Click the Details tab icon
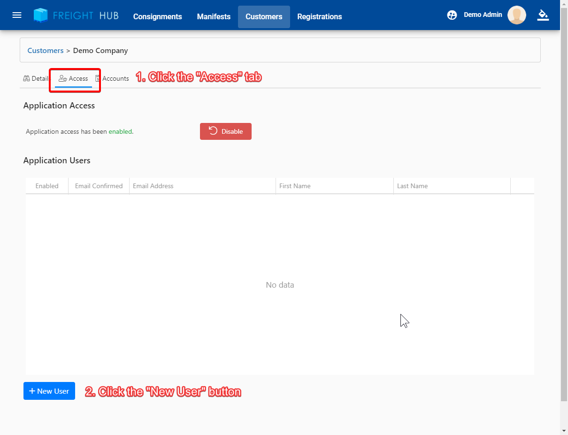Image resolution: width=568 pixels, height=435 pixels. click(27, 78)
